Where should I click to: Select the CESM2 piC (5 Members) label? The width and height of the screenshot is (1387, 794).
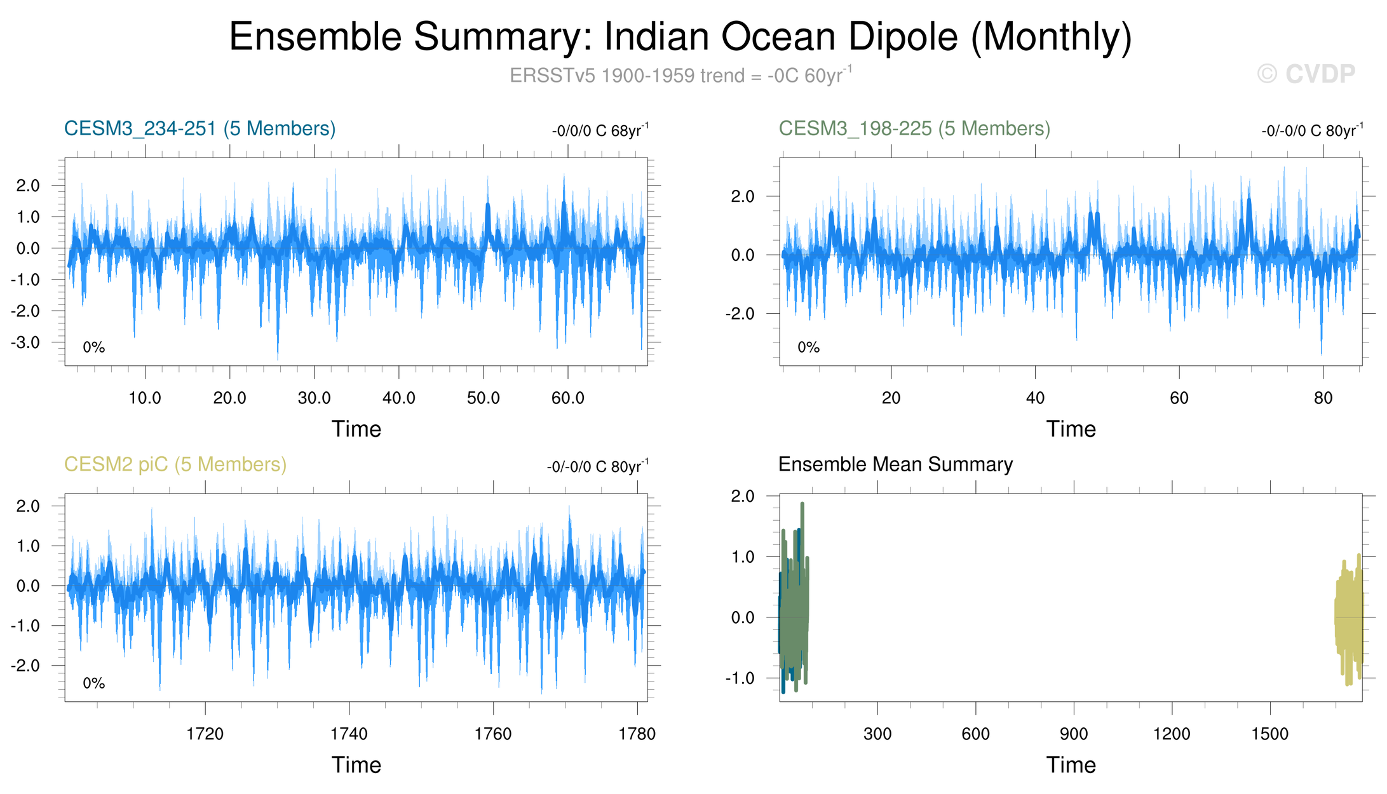coord(175,464)
